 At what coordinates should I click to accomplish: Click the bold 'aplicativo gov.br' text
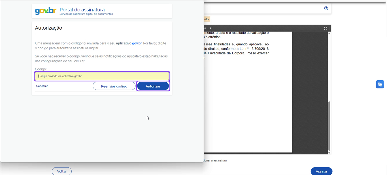[x=129, y=43]
